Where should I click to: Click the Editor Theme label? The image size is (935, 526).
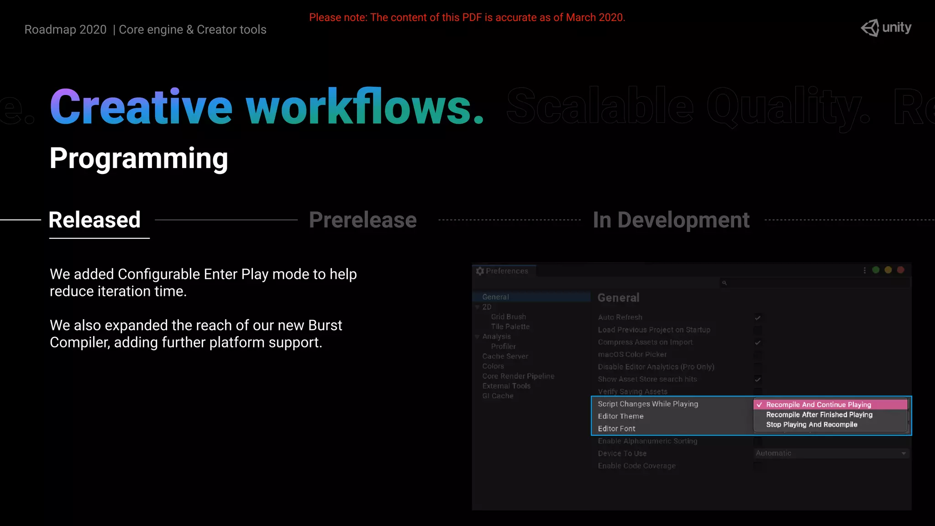[x=620, y=416]
